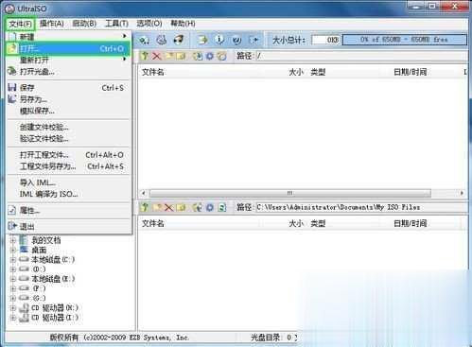472x347 pixels.
Task: Click the icon beside 打开光盘
Action: (12, 71)
